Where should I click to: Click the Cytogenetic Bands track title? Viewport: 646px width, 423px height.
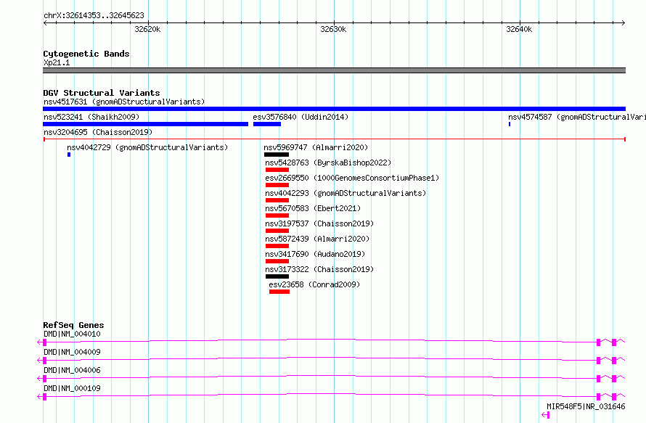point(86,54)
